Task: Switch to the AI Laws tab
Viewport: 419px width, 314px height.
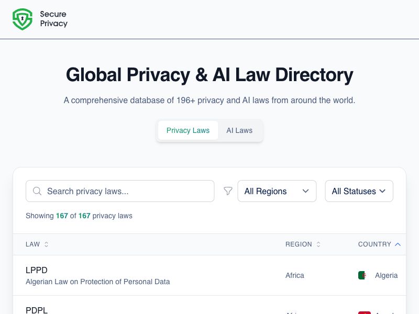Action: (x=239, y=130)
